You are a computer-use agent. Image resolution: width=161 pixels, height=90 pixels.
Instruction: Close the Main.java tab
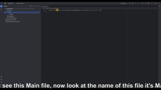click(x=48, y=6)
